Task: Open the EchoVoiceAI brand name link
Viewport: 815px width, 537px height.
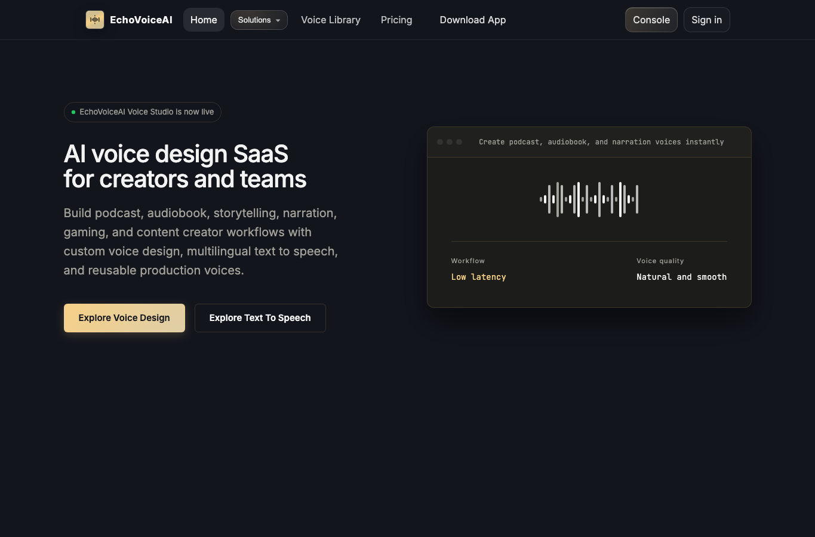Action: pos(141,20)
